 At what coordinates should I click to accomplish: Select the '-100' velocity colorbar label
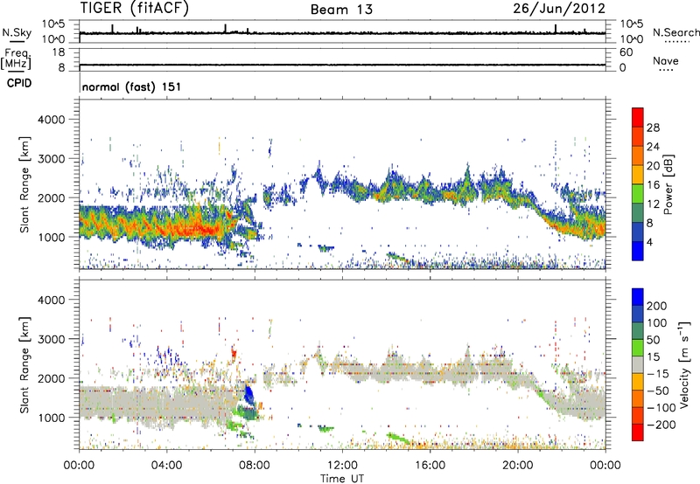coord(661,408)
